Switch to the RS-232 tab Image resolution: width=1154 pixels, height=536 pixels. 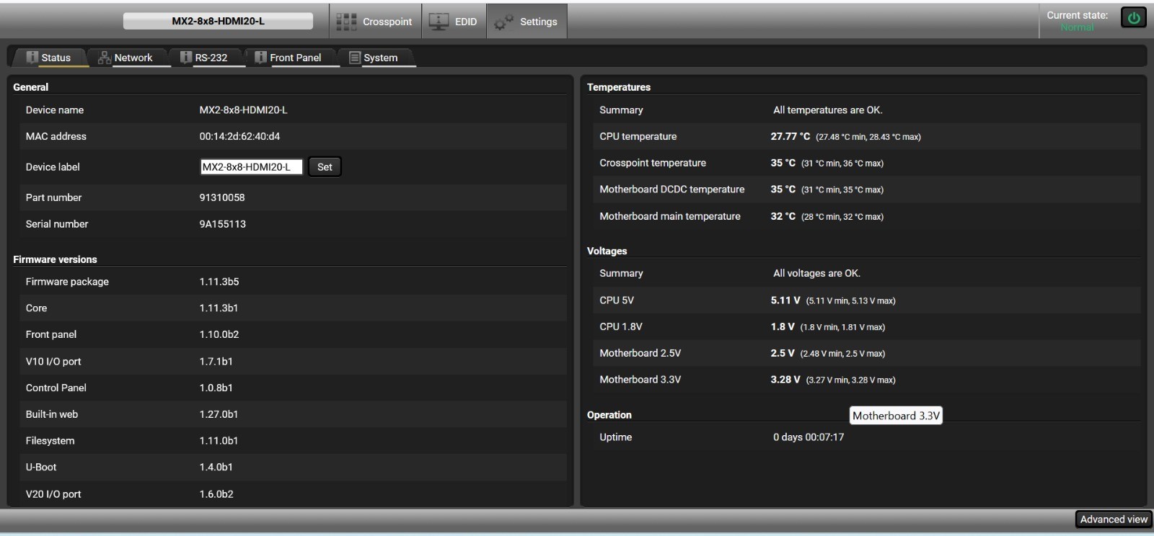click(x=206, y=58)
